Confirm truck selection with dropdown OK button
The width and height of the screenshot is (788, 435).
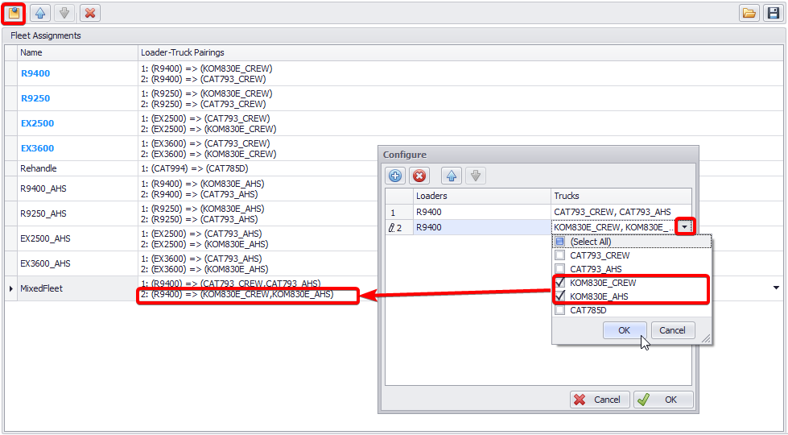(x=624, y=330)
